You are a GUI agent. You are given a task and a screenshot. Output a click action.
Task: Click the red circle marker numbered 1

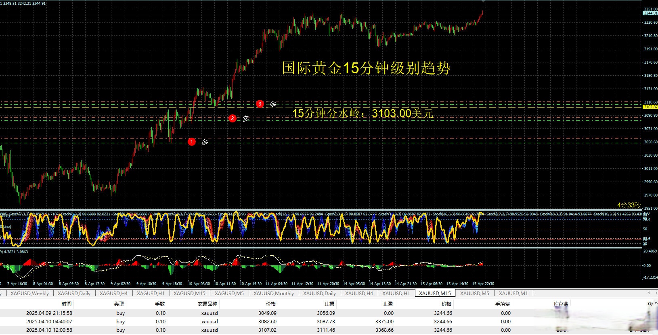(192, 142)
